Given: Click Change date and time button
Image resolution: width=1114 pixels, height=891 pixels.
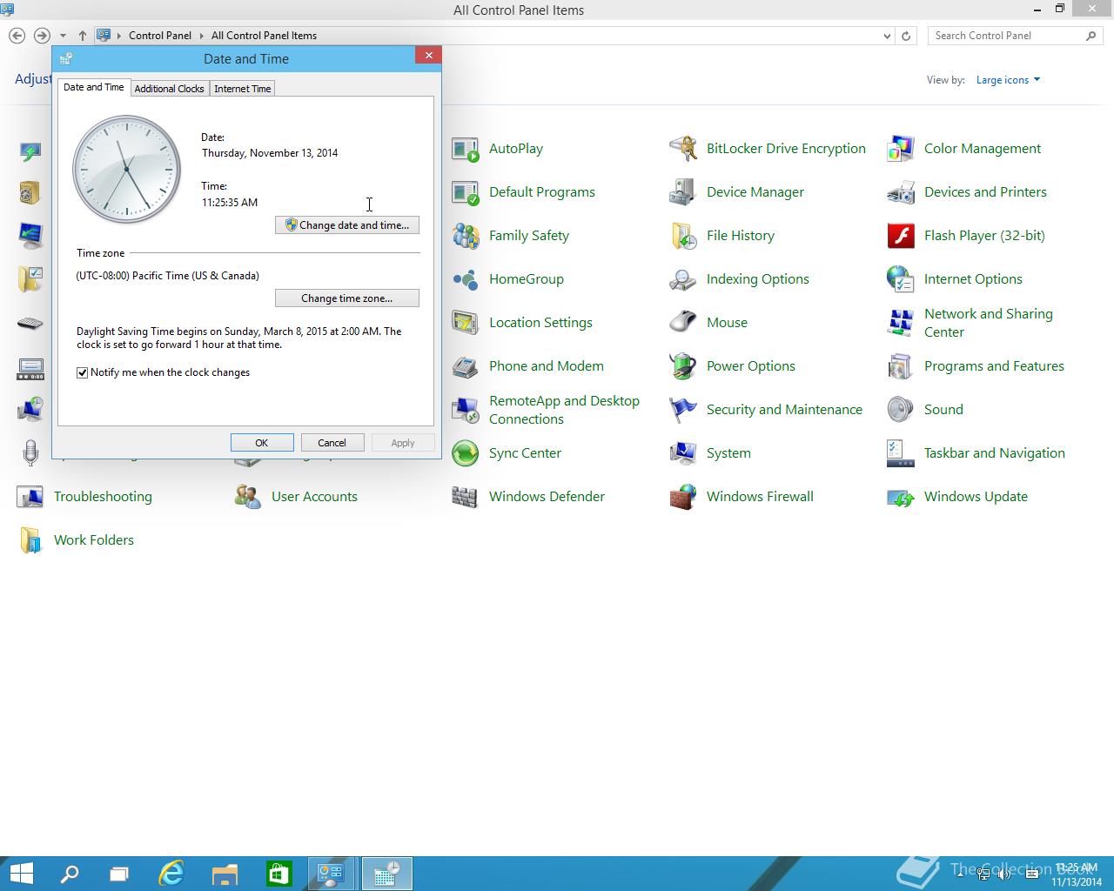Looking at the screenshot, I should [x=347, y=225].
